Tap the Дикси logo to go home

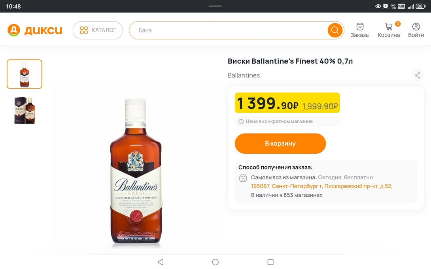(35, 30)
